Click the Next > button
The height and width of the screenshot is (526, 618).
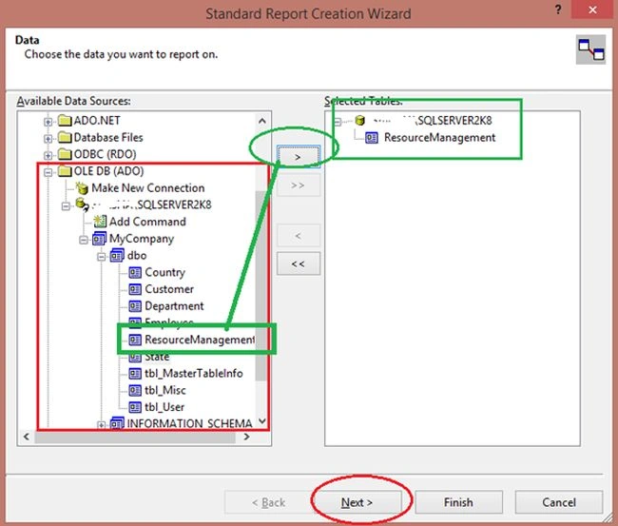[x=357, y=502]
